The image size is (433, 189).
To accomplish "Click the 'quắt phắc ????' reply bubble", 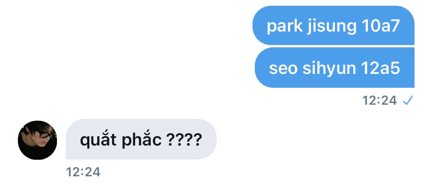I will point(141,139).
